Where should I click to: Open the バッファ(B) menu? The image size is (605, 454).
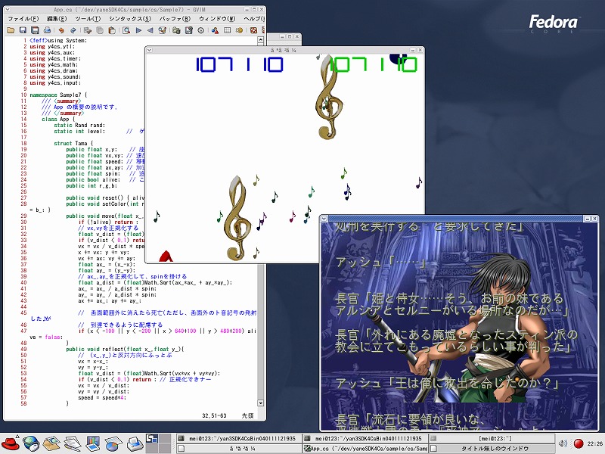click(x=175, y=17)
